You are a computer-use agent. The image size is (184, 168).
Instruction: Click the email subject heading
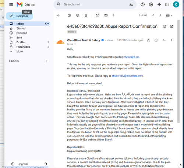click(112, 26)
